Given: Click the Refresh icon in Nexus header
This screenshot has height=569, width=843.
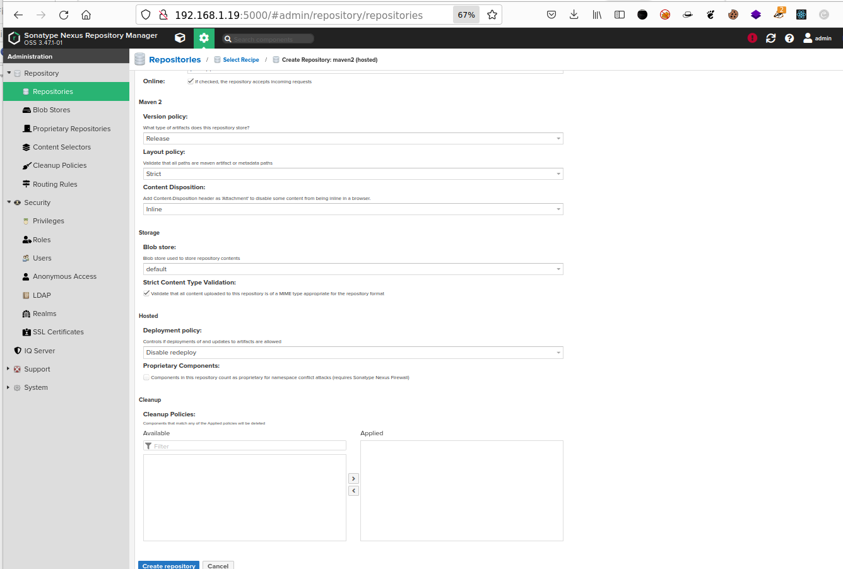Looking at the screenshot, I should 770,38.
